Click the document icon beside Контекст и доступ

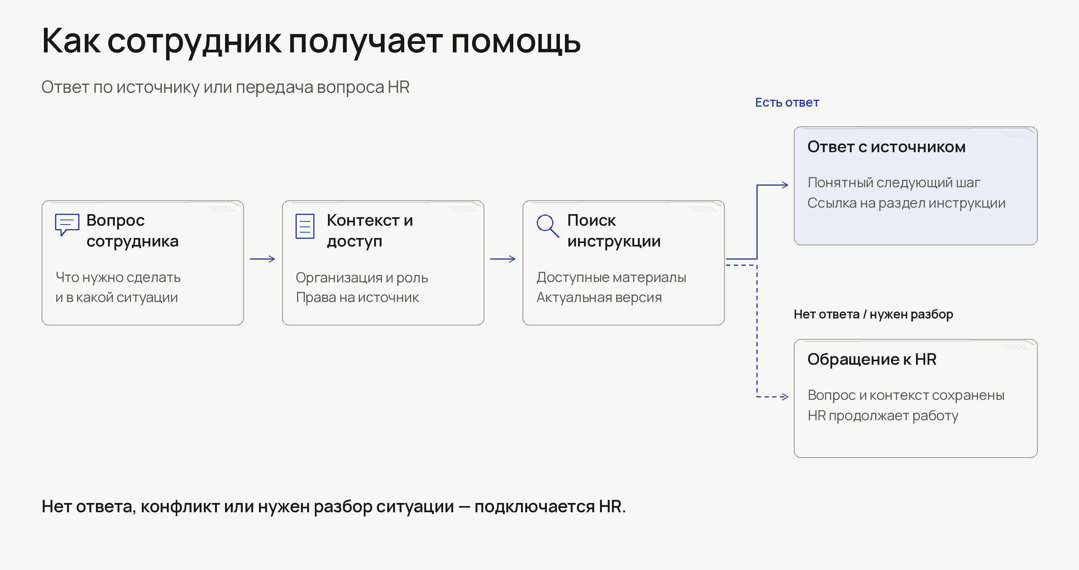[305, 226]
